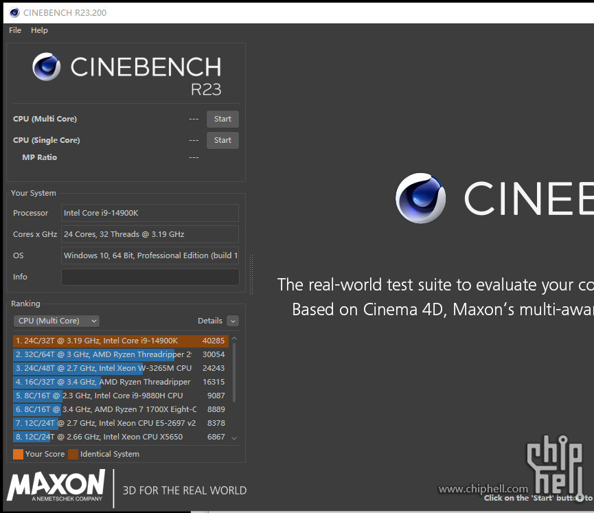The image size is (594, 513).
Task: Select ranking row 3 Intel Xeon W-3265M
Action: 121,368
